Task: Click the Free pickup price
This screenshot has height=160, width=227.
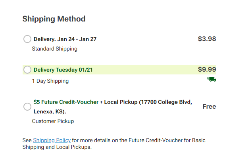Action: point(209,106)
